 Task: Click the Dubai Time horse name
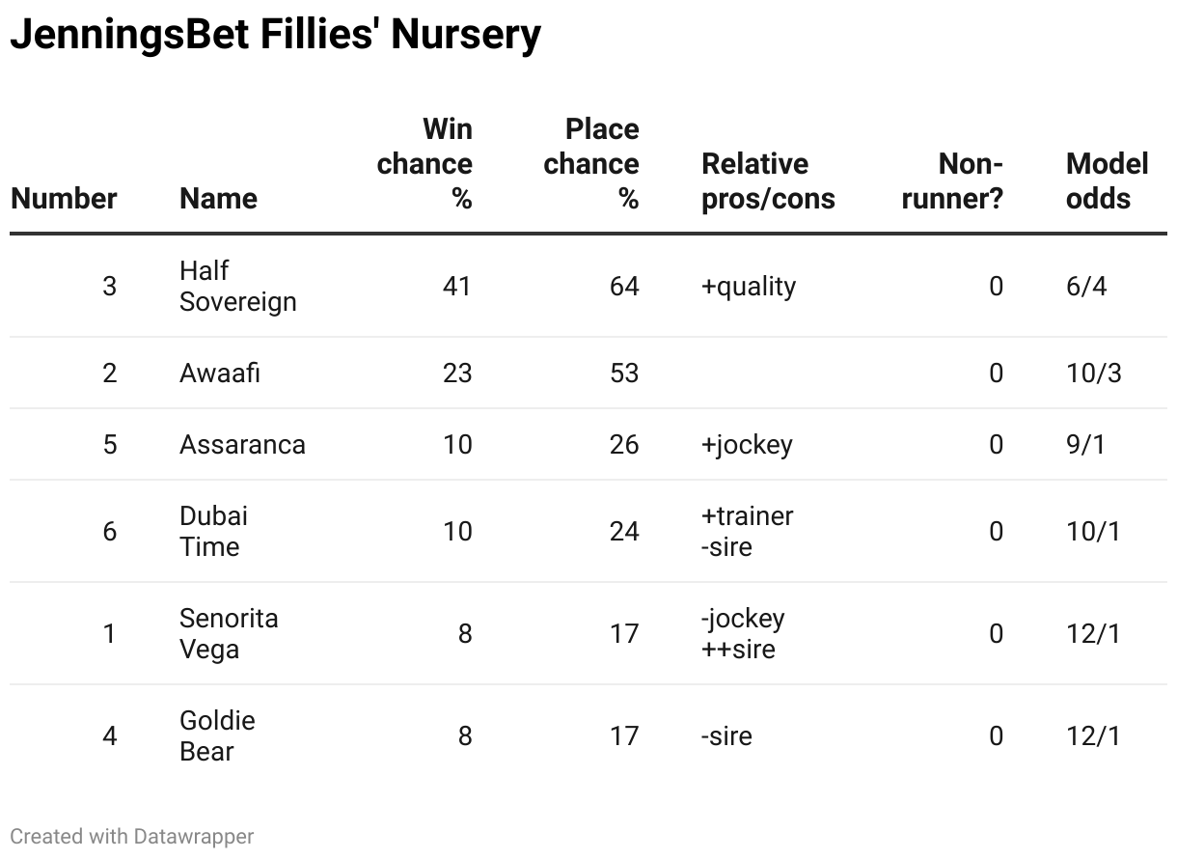point(213,532)
